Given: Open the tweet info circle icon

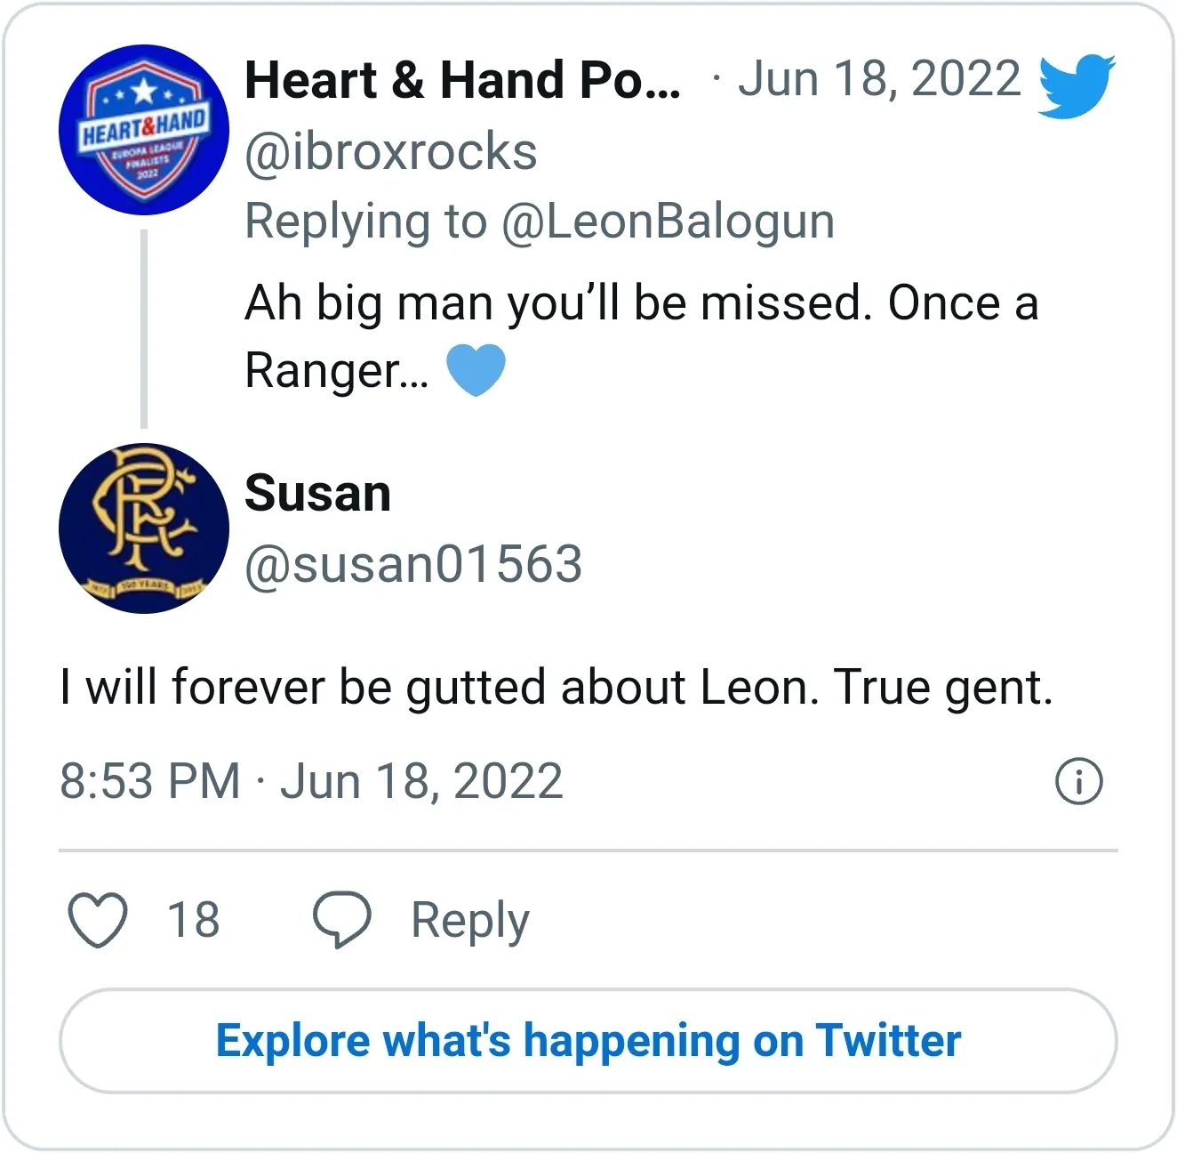Looking at the screenshot, I should (1078, 782).
